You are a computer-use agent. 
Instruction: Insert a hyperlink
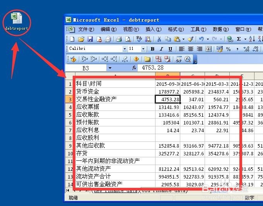click(x=230, y=39)
